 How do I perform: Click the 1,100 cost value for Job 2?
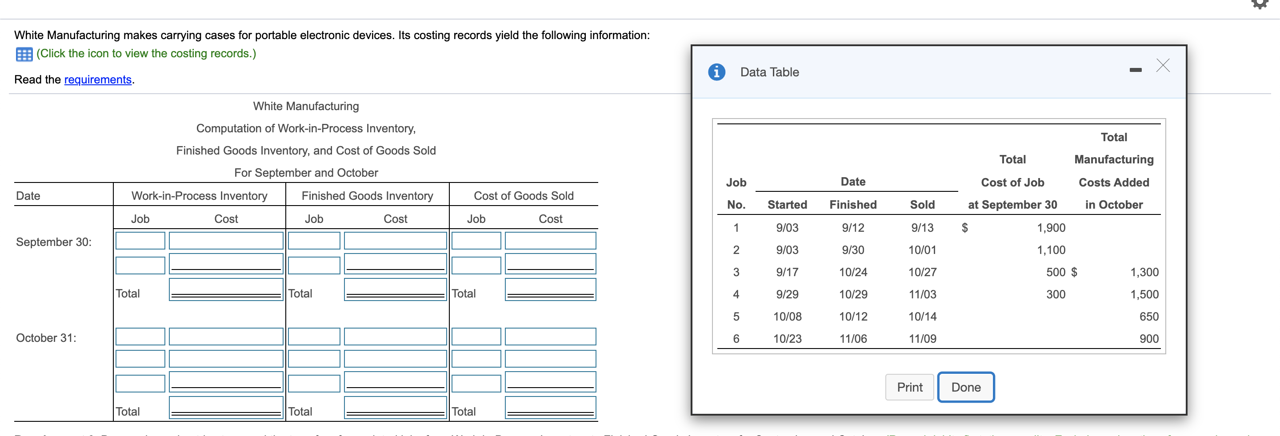pyautogui.click(x=1051, y=250)
